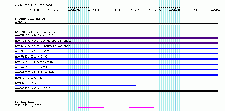Click the nsv5859830 (Almarri2020) label
The image size is (225, 111).
[x=33, y=88]
